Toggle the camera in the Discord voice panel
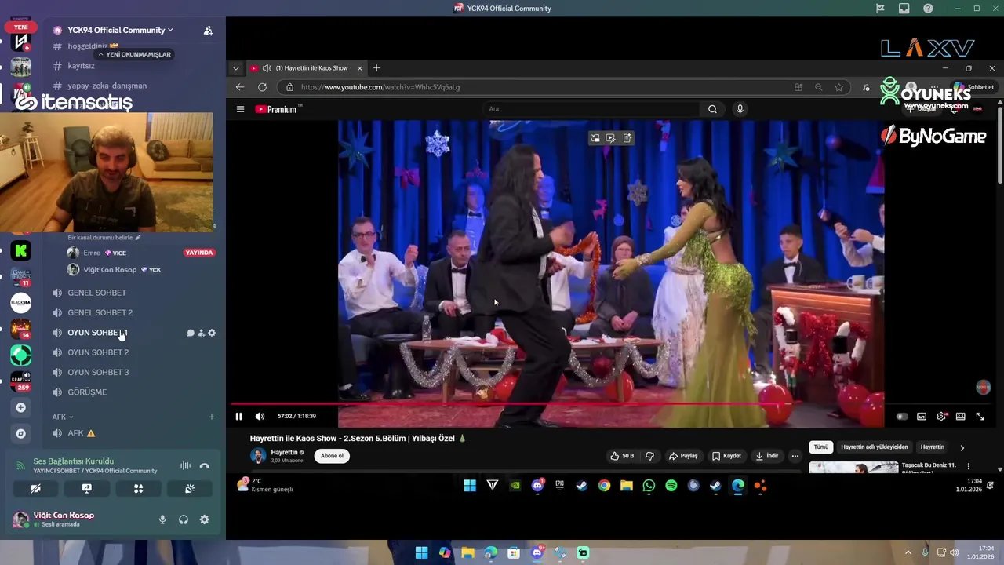1004x565 pixels. click(x=35, y=488)
